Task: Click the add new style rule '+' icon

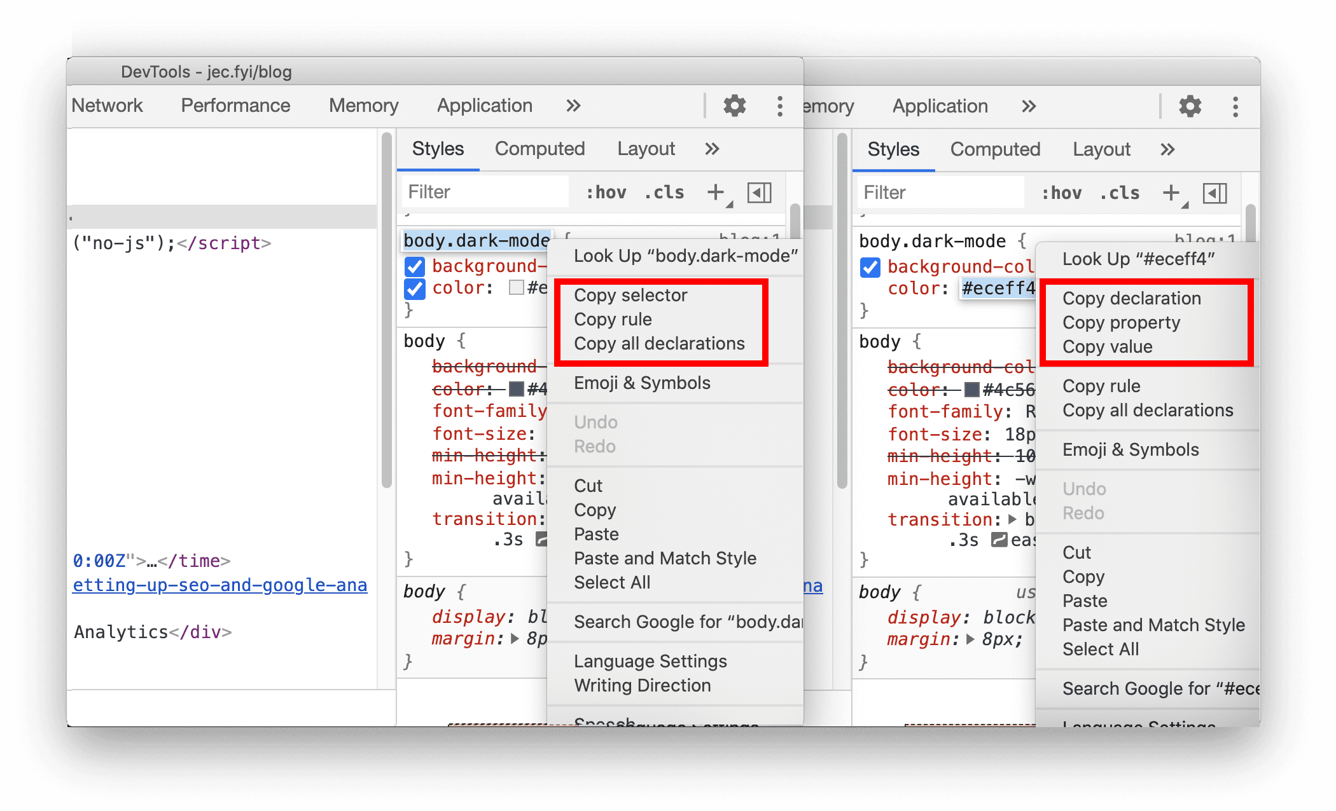Action: point(716,193)
